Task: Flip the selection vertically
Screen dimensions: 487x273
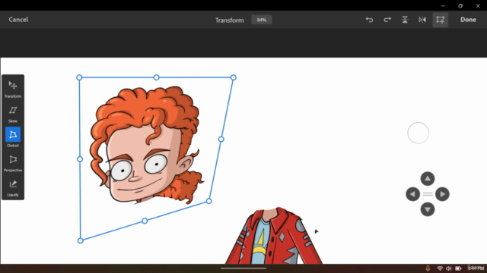Action: pos(405,20)
